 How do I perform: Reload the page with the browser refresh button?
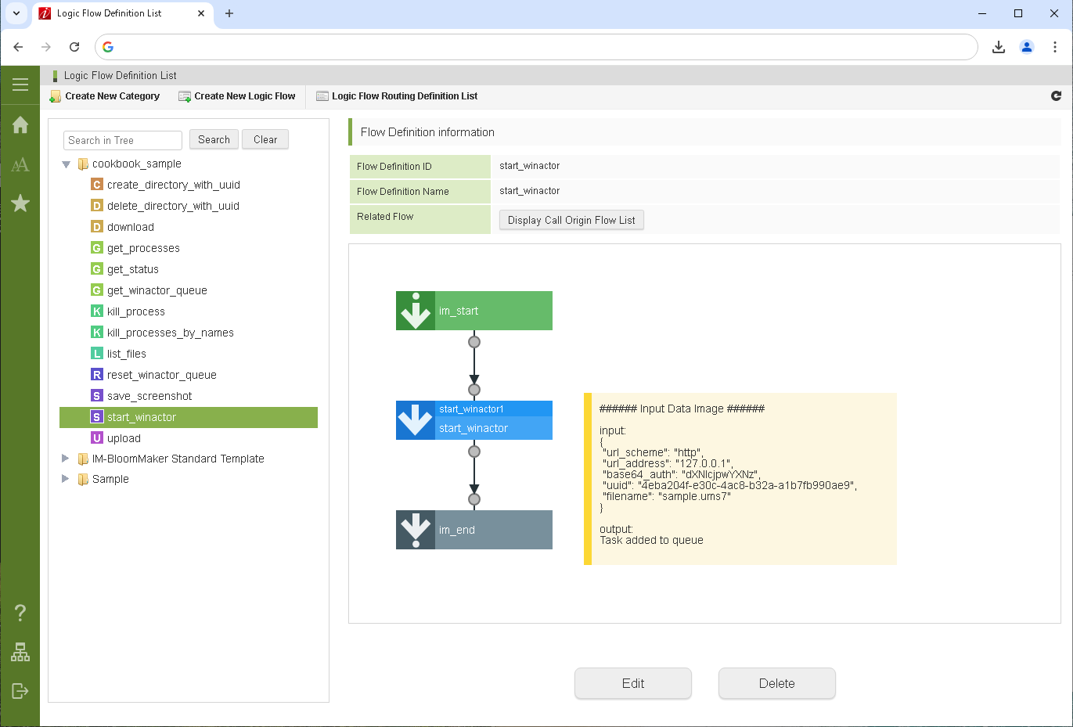[74, 47]
